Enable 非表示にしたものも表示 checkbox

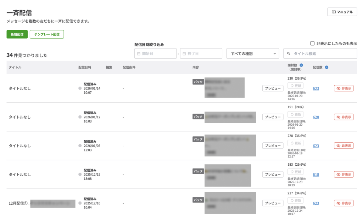(312, 44)
